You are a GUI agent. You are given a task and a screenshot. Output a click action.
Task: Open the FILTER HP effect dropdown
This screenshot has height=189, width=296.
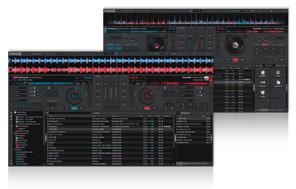[20, 96]
